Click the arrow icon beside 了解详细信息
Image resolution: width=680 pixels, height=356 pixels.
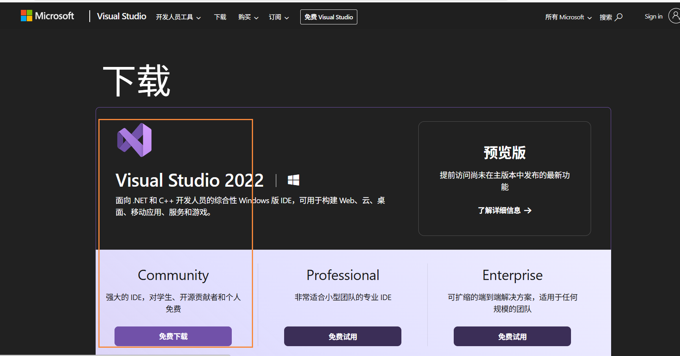(528, 211)
